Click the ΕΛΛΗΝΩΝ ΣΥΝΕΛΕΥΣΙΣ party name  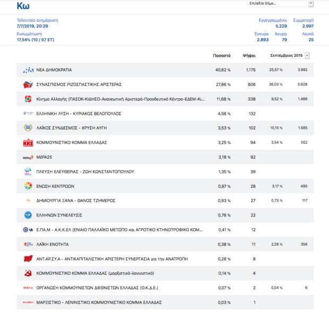tap(59, 215)
